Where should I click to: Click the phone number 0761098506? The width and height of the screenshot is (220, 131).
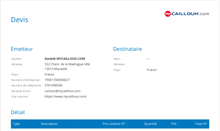point(53,85)
